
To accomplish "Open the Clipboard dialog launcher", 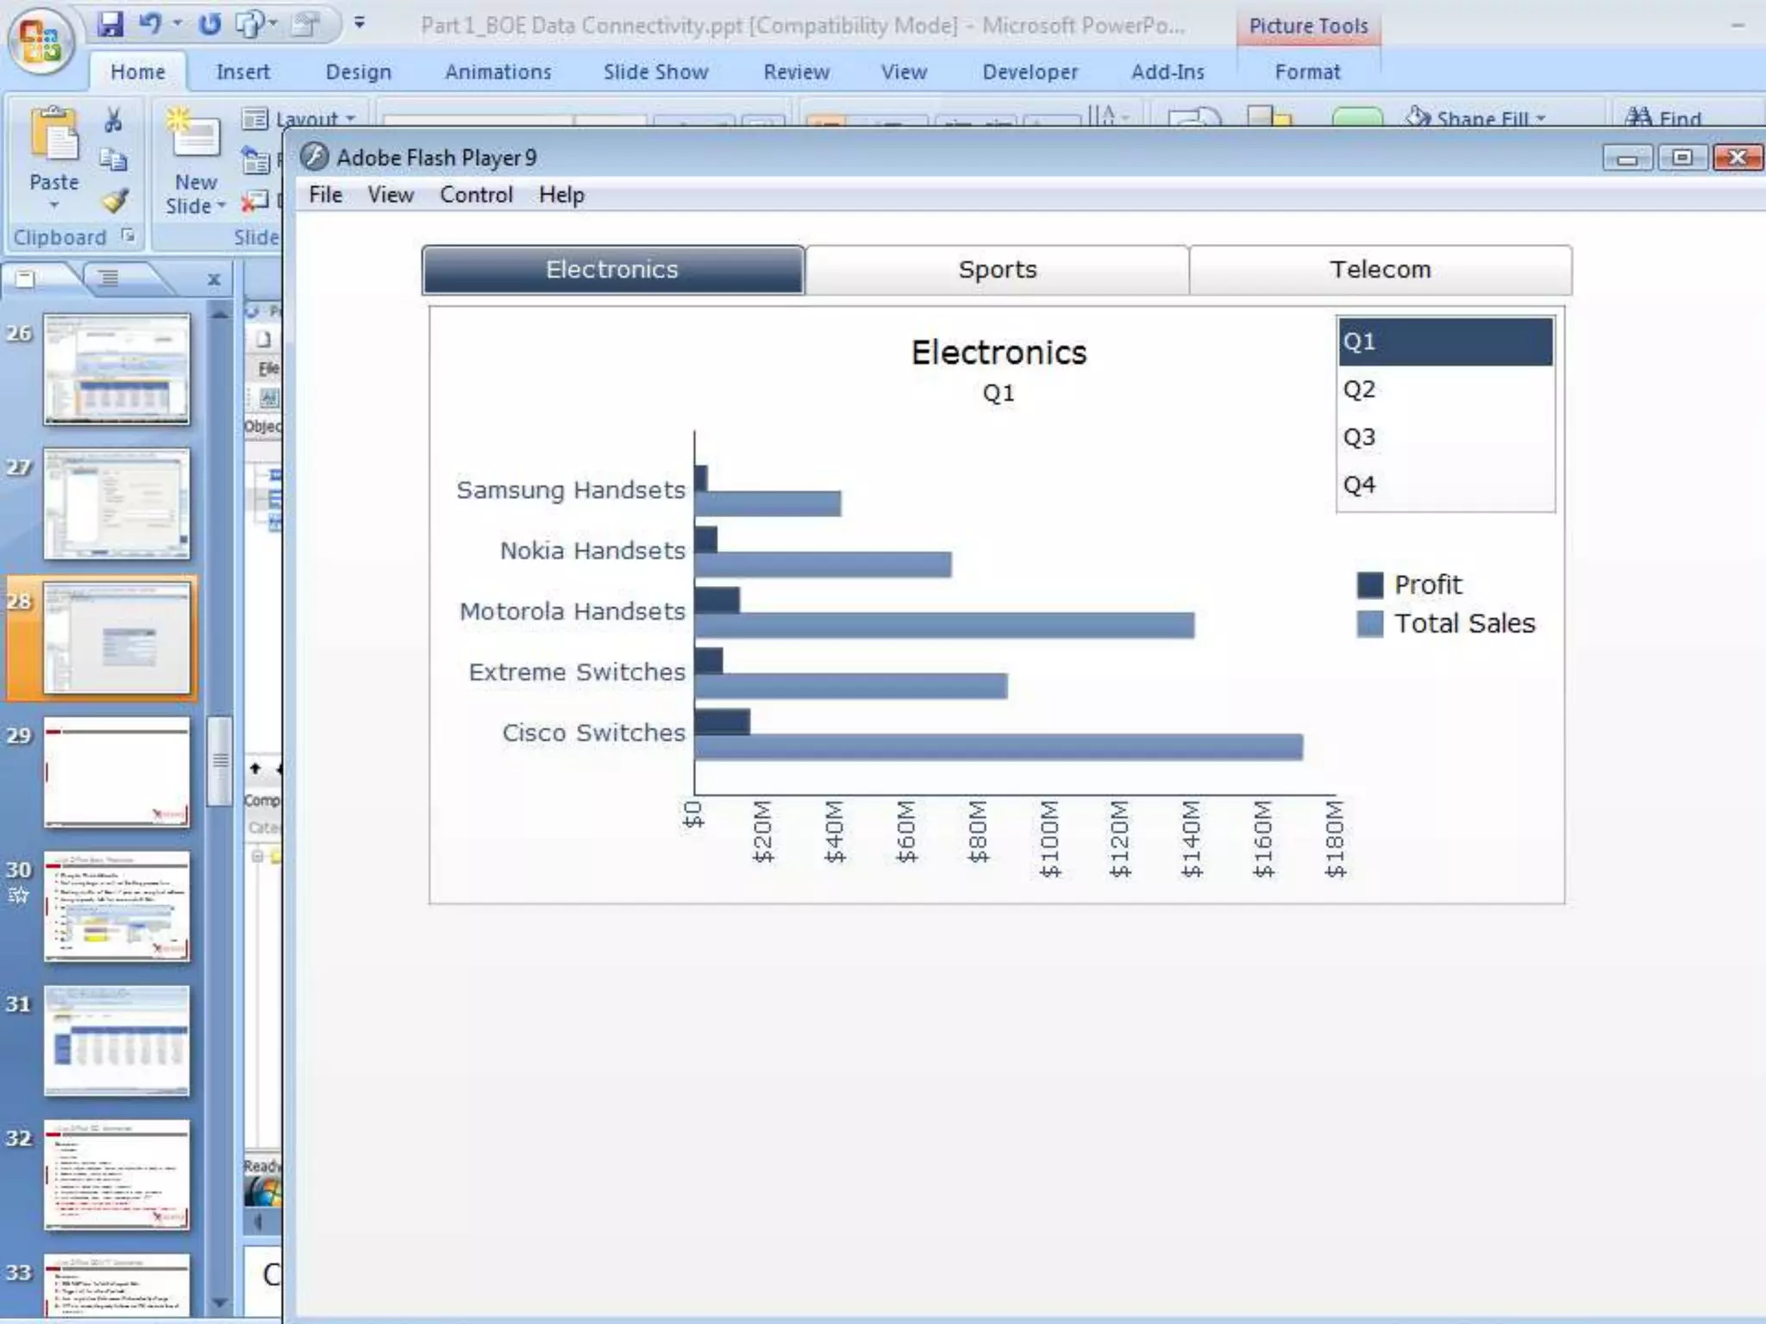I will pyautogui.click(x=128, y=234).
